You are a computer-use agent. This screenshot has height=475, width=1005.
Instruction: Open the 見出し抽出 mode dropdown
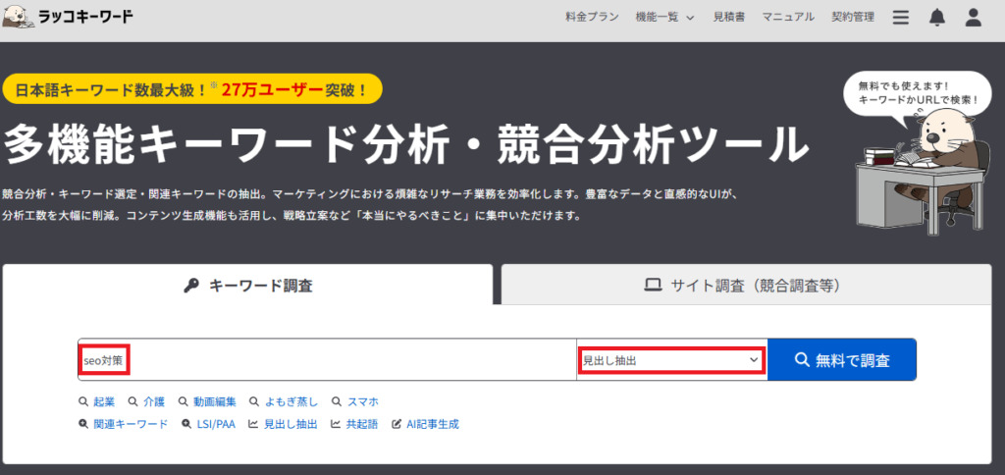click(671, 361)
